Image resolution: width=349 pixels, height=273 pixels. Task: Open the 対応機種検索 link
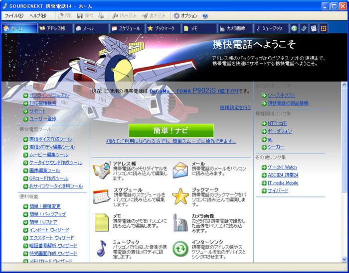tap(43, 103)
